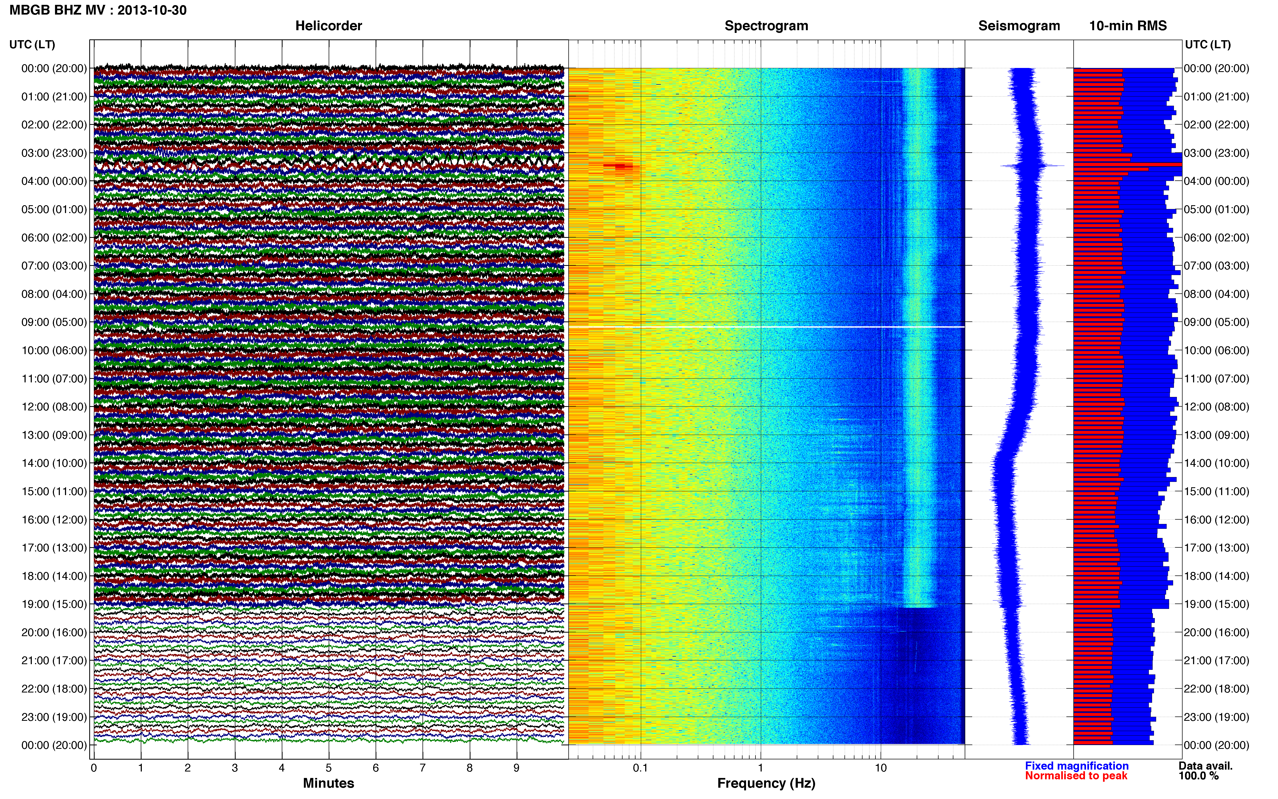Click the title MBGB BHZ MV : 2013-10-30

click(x=98, y=10)
